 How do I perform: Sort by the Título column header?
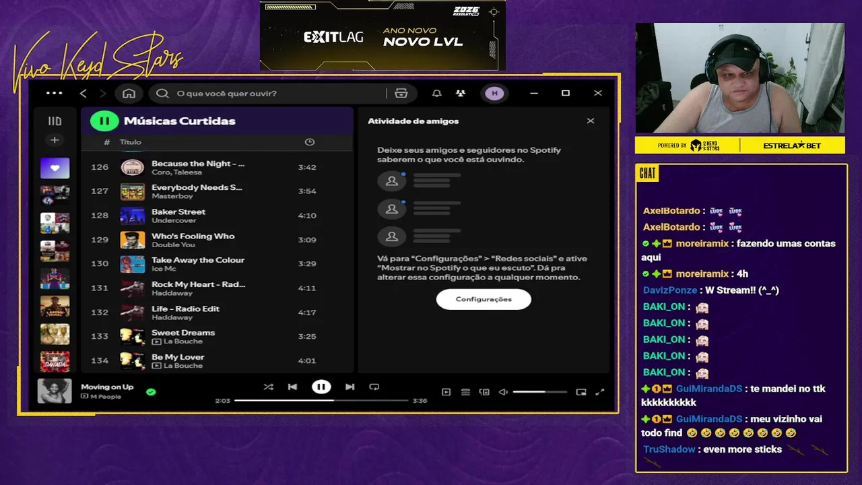tap(131, 142)
